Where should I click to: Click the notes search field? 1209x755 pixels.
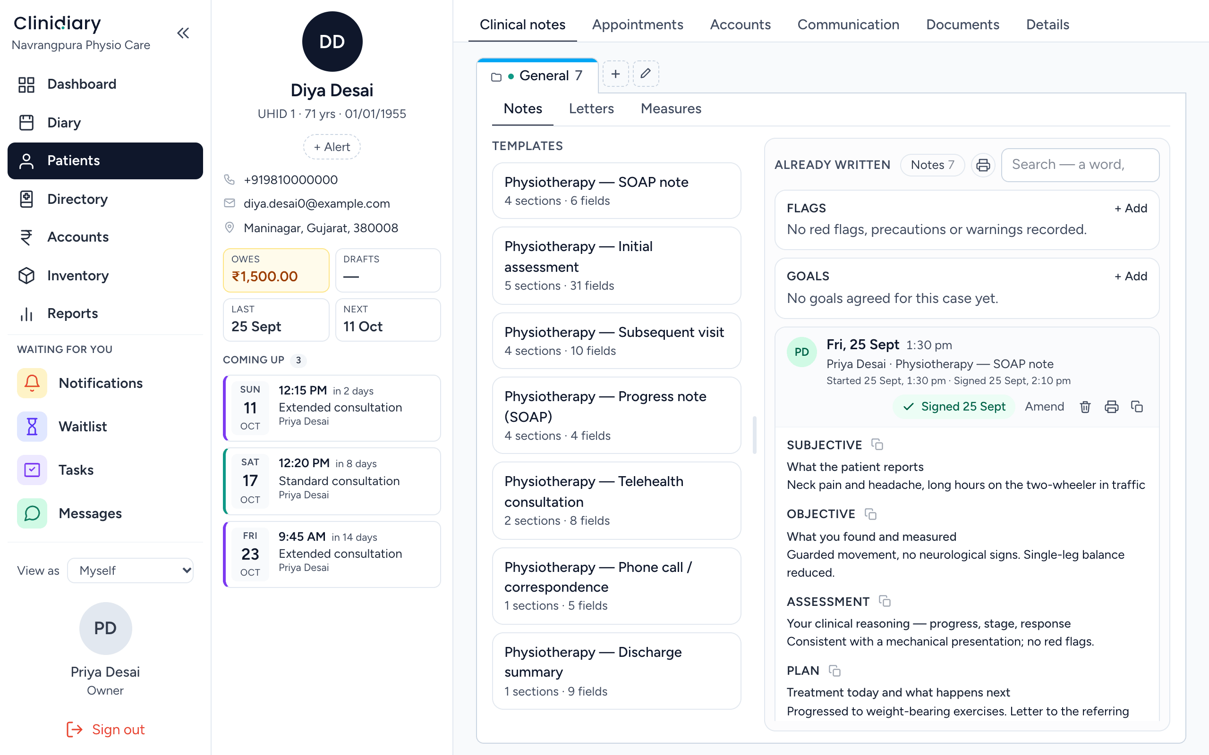tap(1080, 165)
